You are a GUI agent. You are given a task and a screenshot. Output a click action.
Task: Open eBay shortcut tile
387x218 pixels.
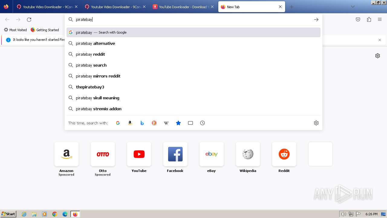tap(212, 154)
